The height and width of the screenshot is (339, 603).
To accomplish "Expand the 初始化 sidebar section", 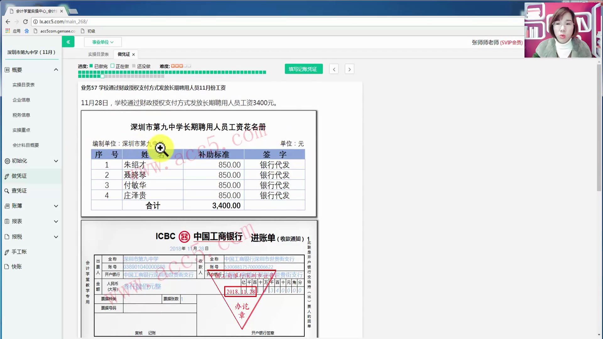I will tap(56, 161).
